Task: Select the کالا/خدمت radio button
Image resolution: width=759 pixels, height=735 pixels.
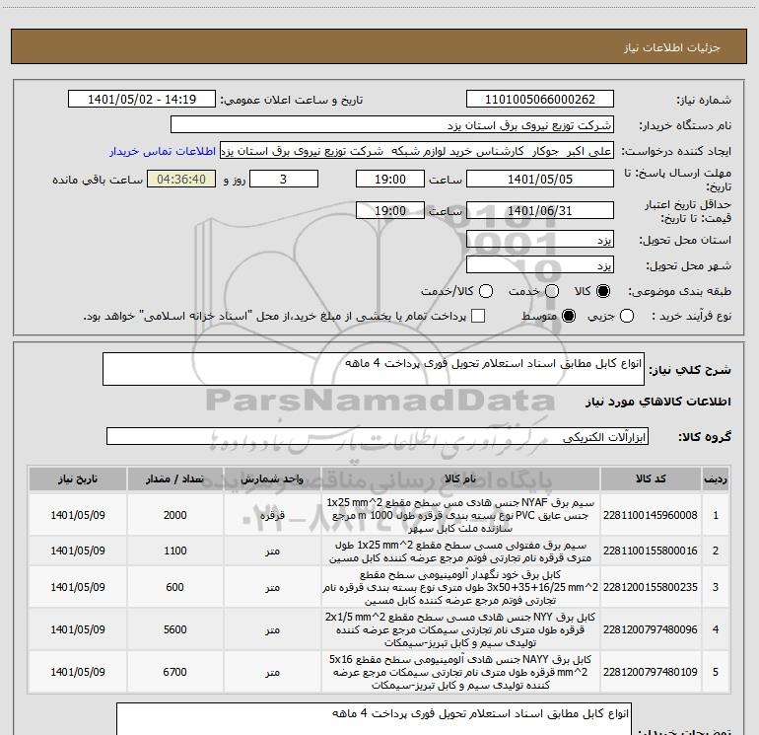Action: pyautogui.click(x=486, y=291)
